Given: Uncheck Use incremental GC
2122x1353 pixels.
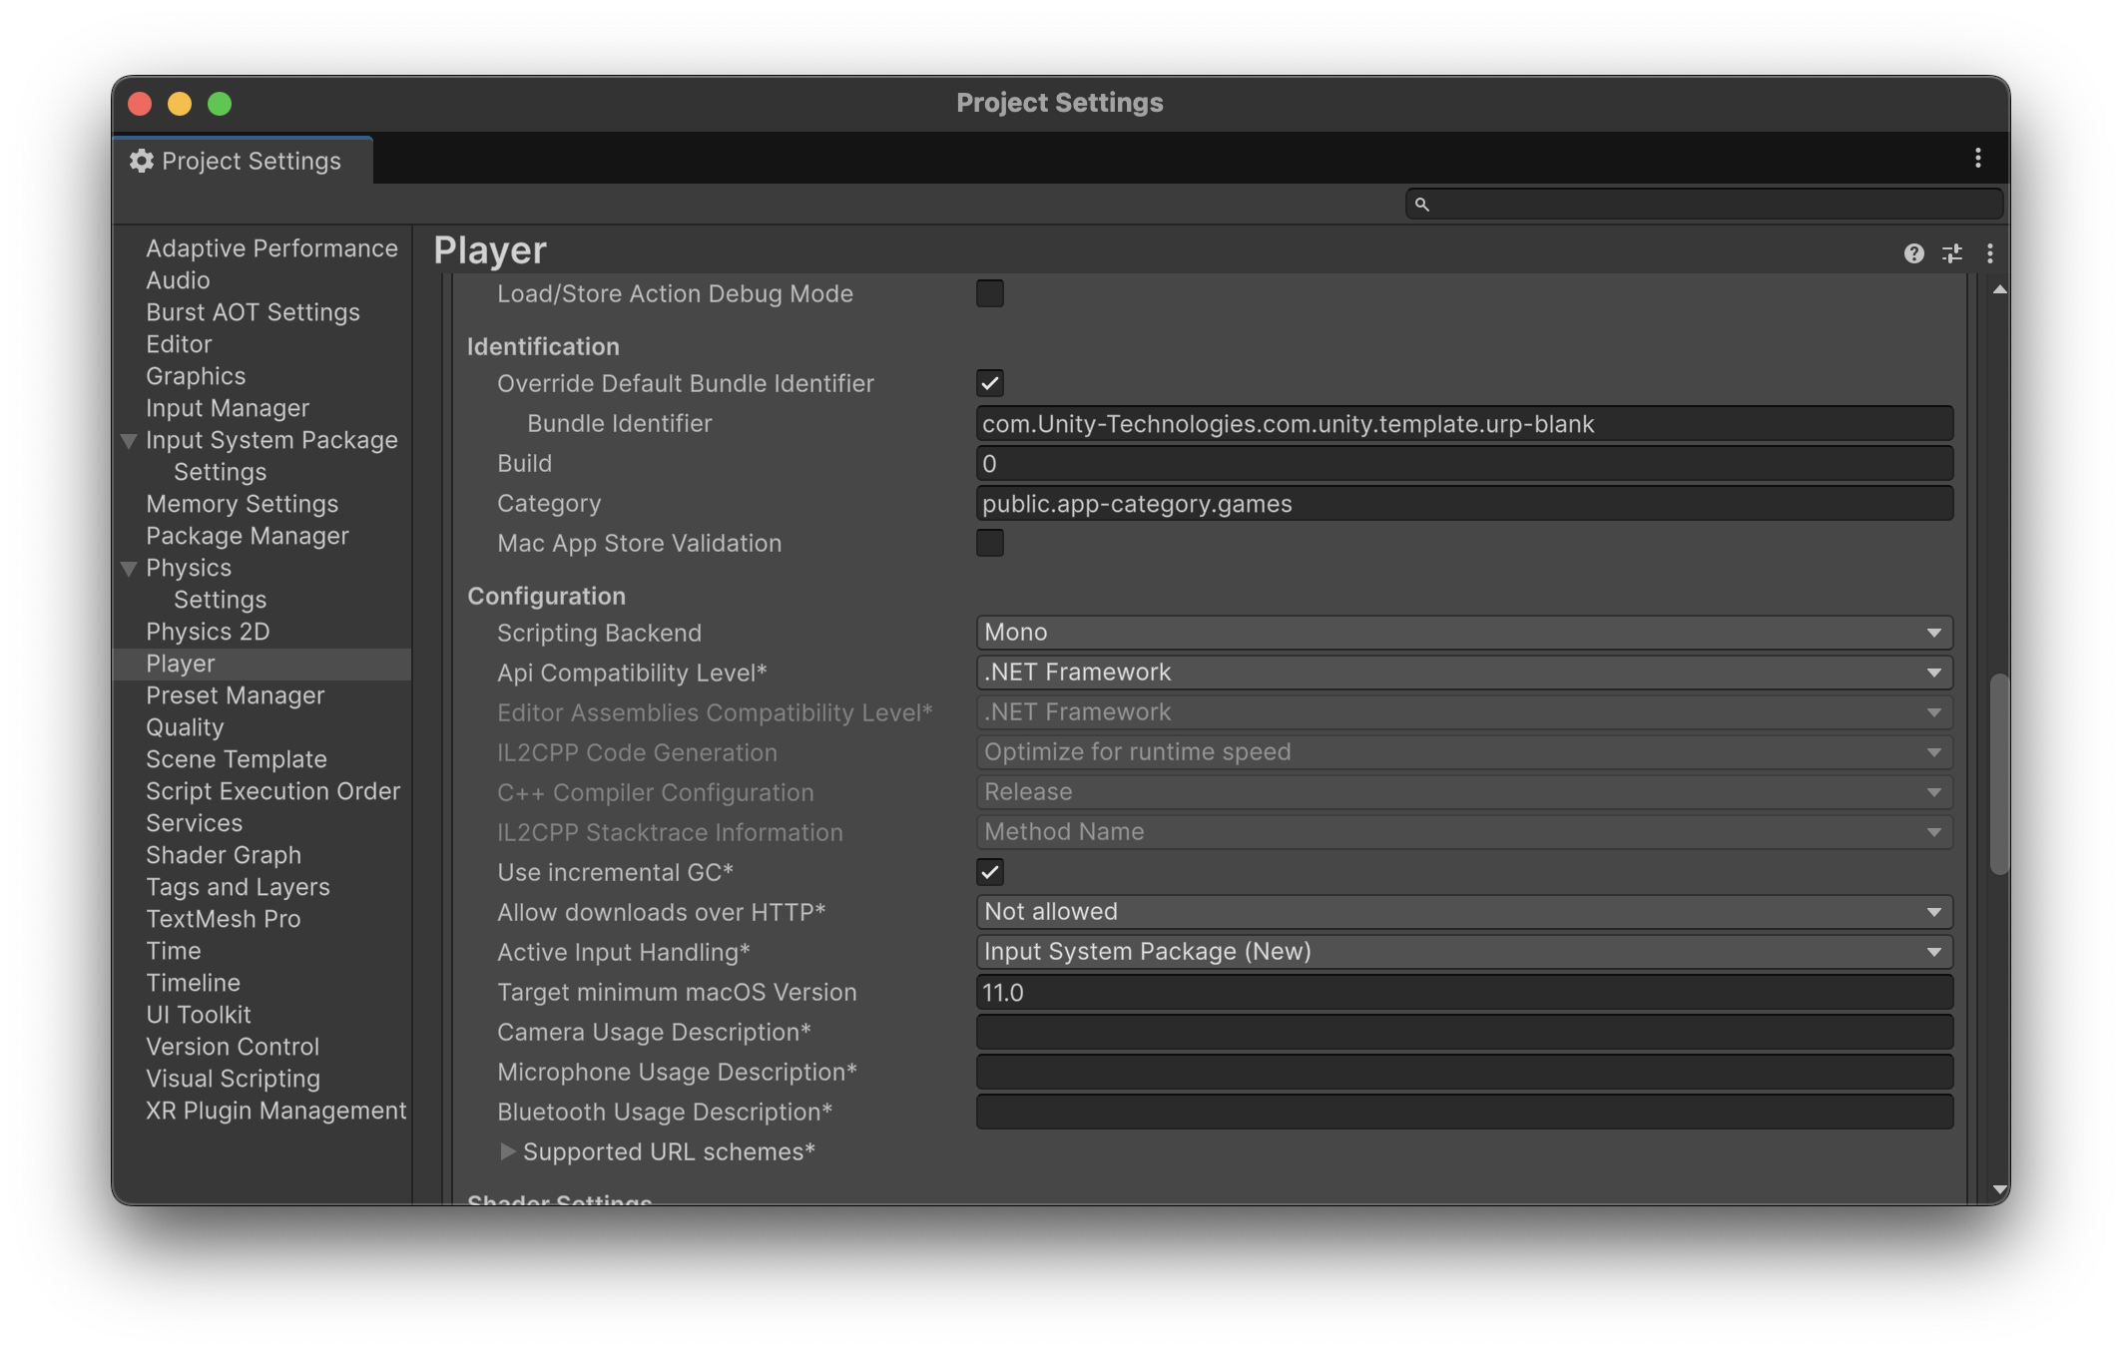Looking at the screenshot, I should [989, 873].
